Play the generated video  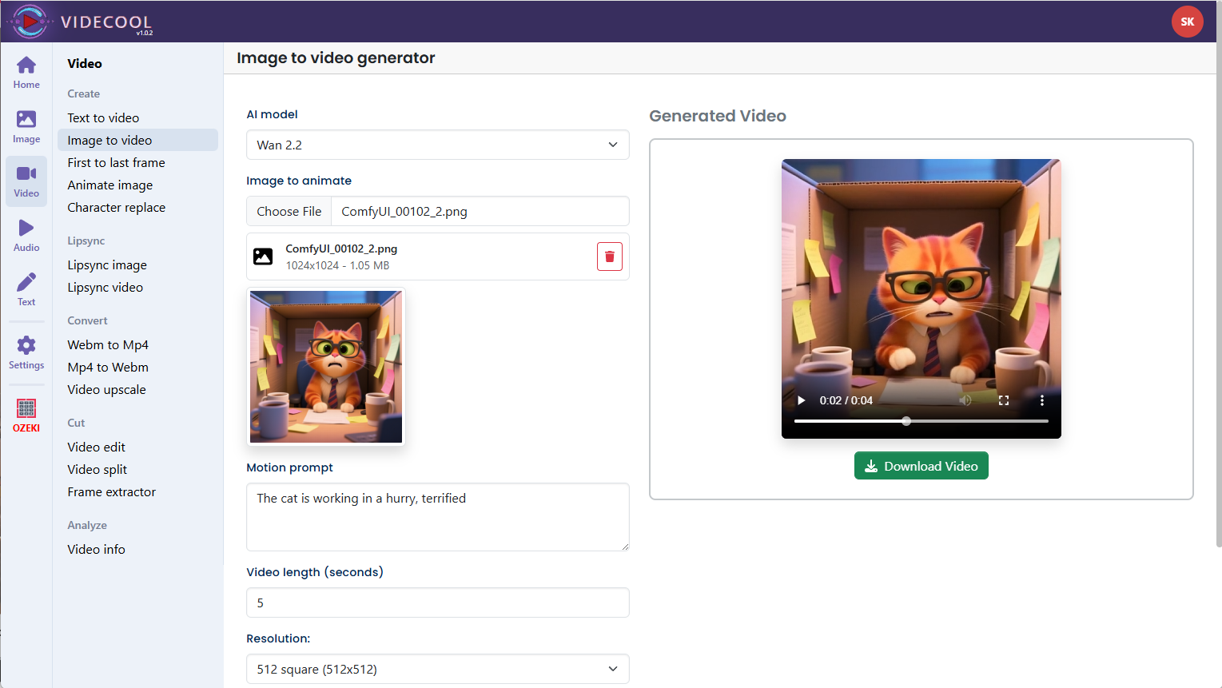click(801, 400)
